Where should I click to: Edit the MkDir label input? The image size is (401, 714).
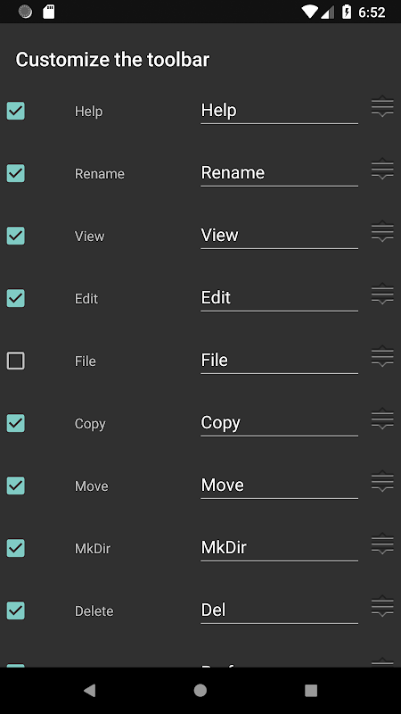click(279, 548)
